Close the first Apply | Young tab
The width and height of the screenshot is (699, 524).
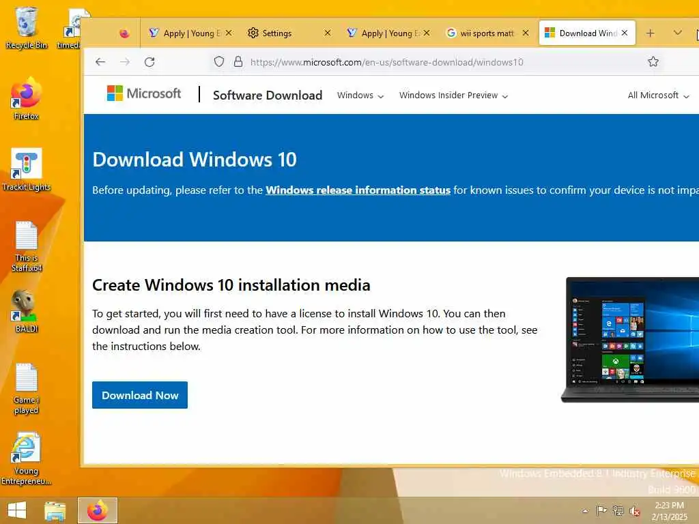229,33
